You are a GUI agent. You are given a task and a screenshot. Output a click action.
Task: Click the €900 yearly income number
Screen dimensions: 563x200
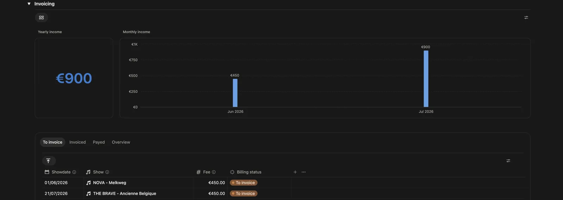tap(74, 78)
